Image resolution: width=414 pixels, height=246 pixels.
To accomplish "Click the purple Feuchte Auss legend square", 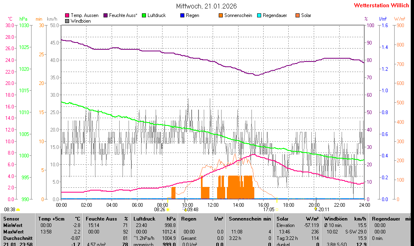I will 106,15.
